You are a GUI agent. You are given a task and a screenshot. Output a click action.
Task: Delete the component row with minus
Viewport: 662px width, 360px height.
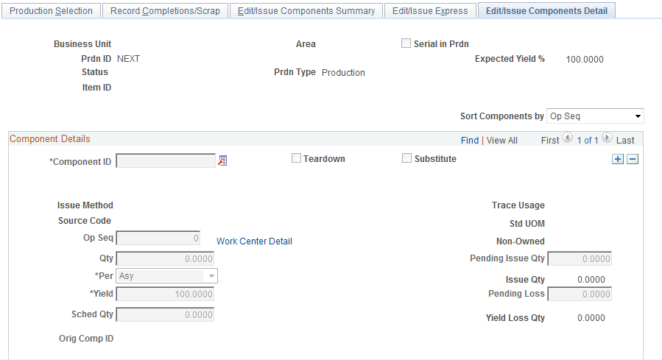[x=633, y=159]
